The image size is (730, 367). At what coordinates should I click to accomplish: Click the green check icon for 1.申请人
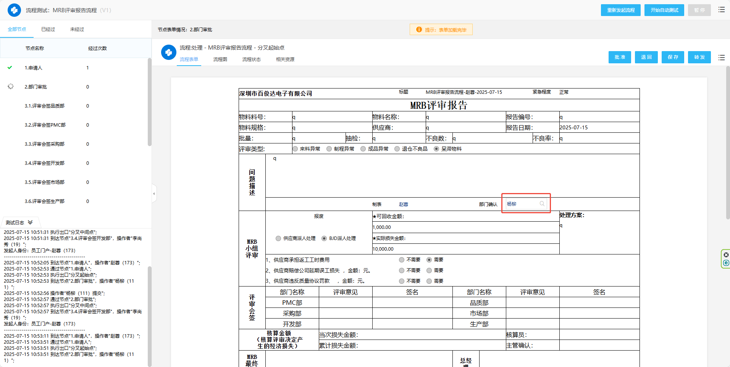coord(10,68)
